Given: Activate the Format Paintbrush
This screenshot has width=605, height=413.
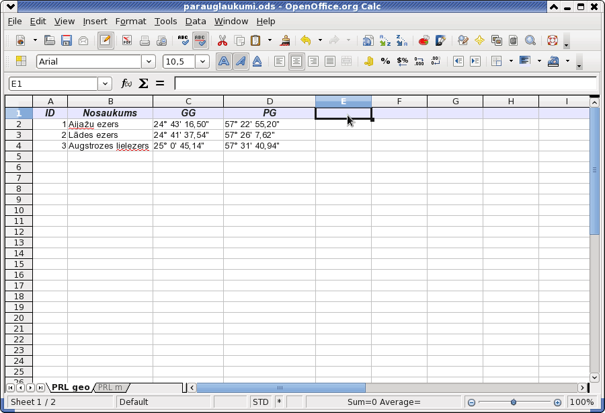Looking at the screenshot, I should [285, 40].
